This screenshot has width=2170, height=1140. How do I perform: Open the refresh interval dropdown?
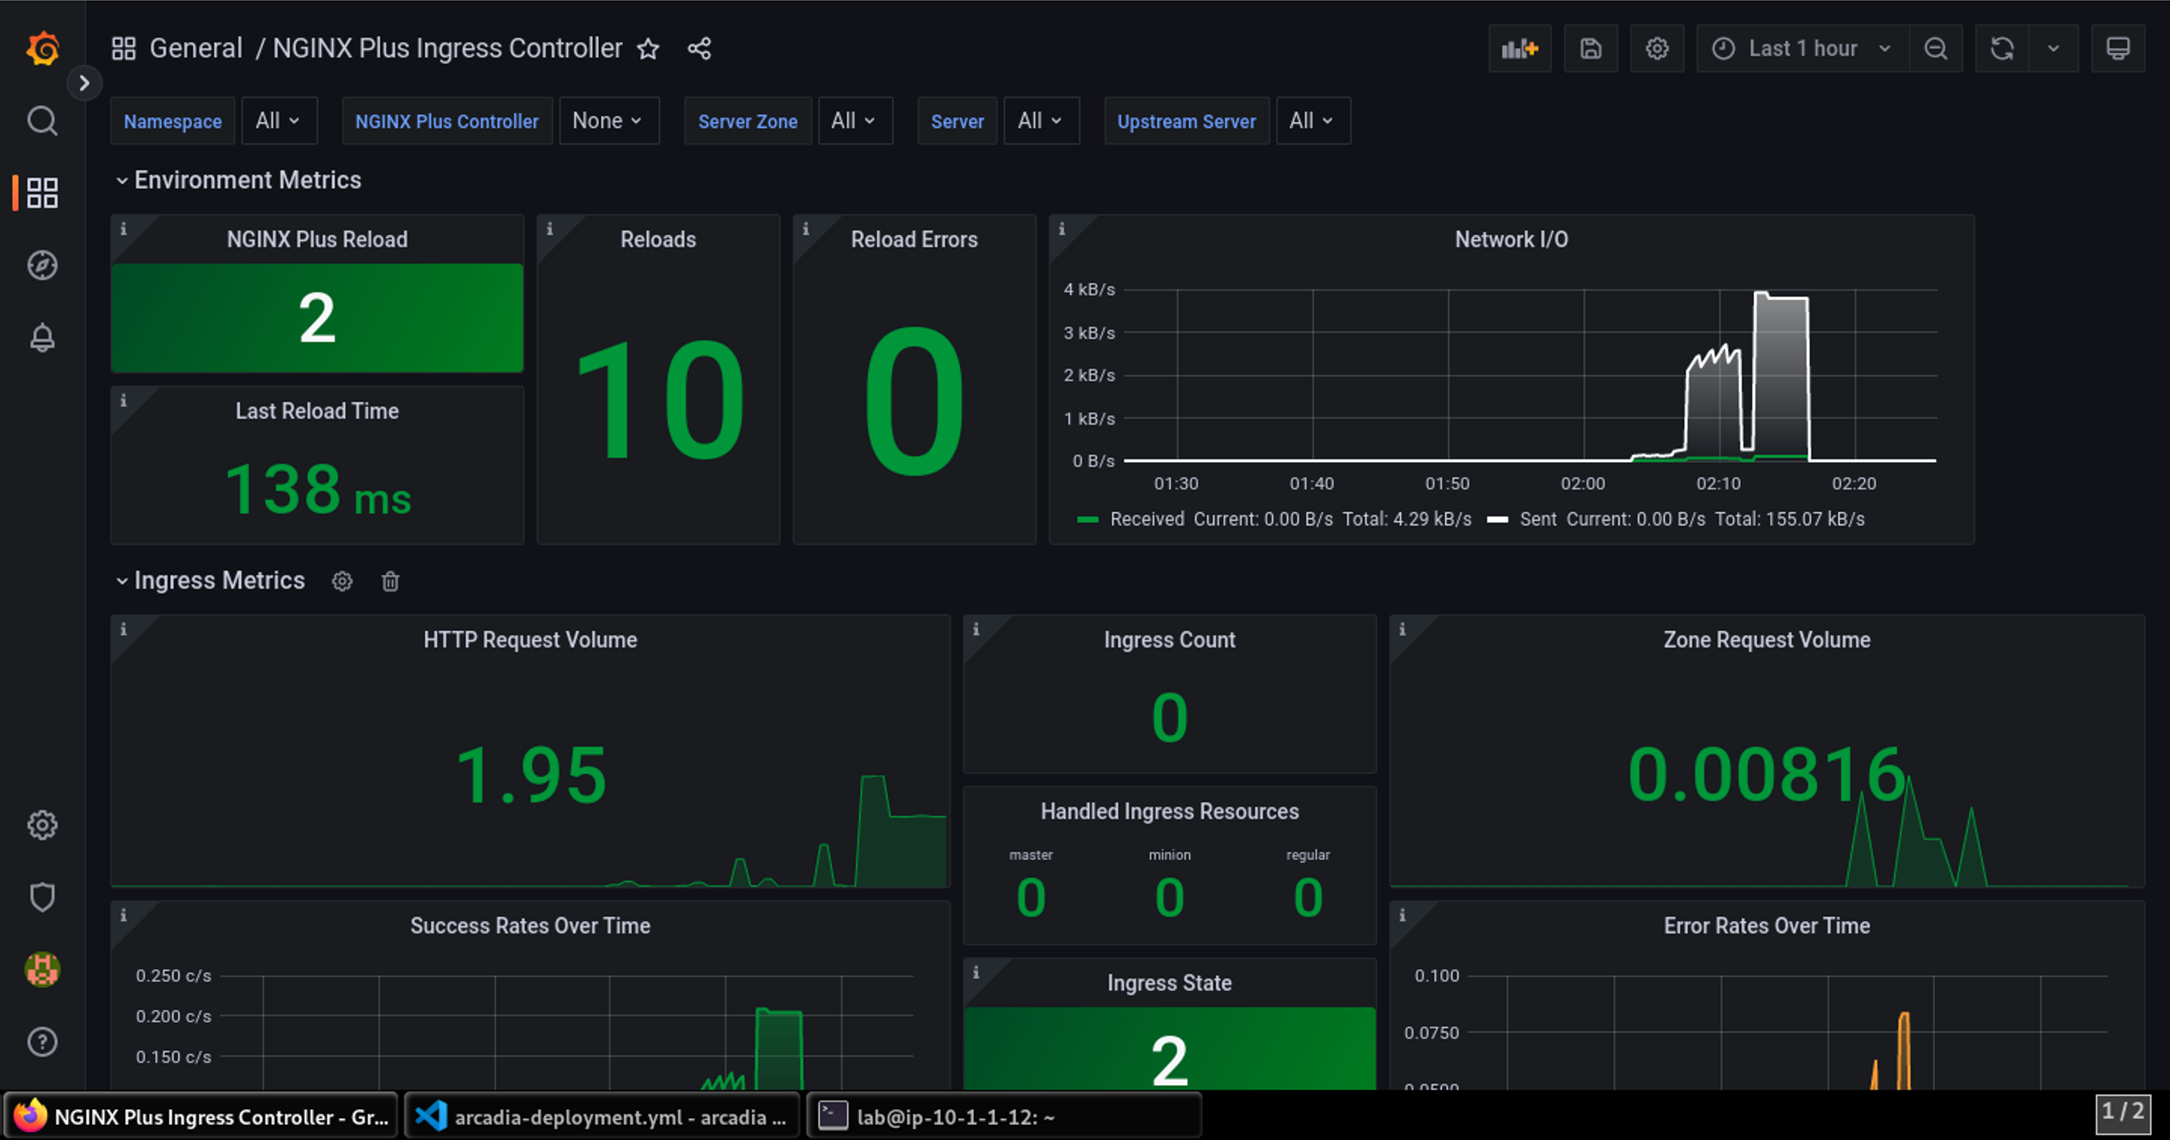coord(2054,49)
